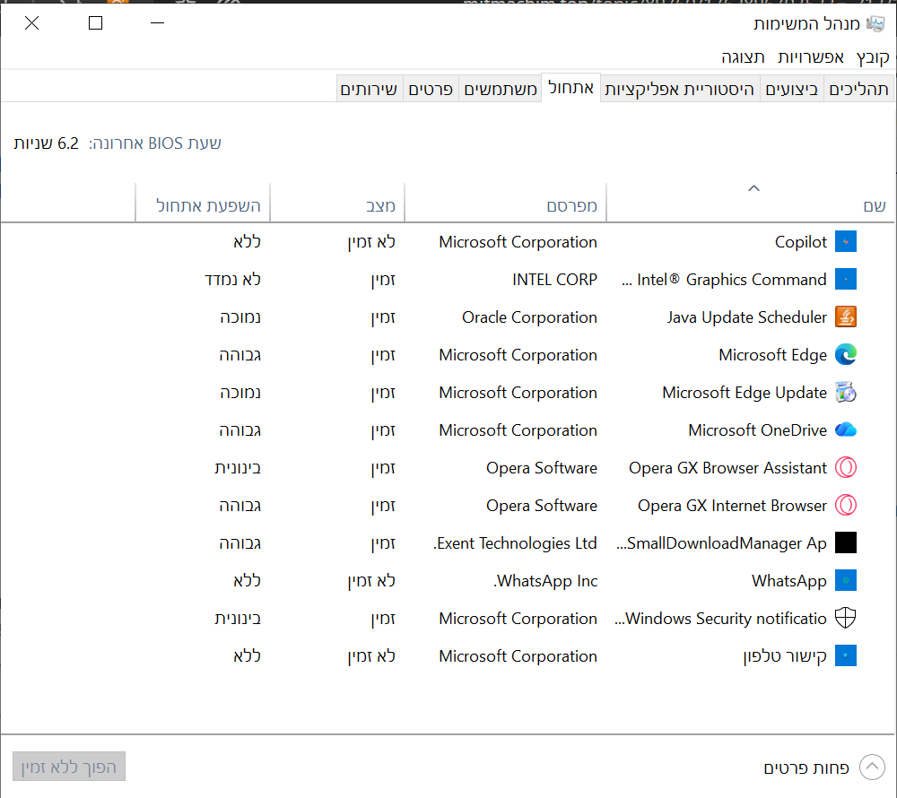This screenshot has width=897, height=798.
Task: Click the הפוך ללא זמין button
Action: tap(69, 768)
